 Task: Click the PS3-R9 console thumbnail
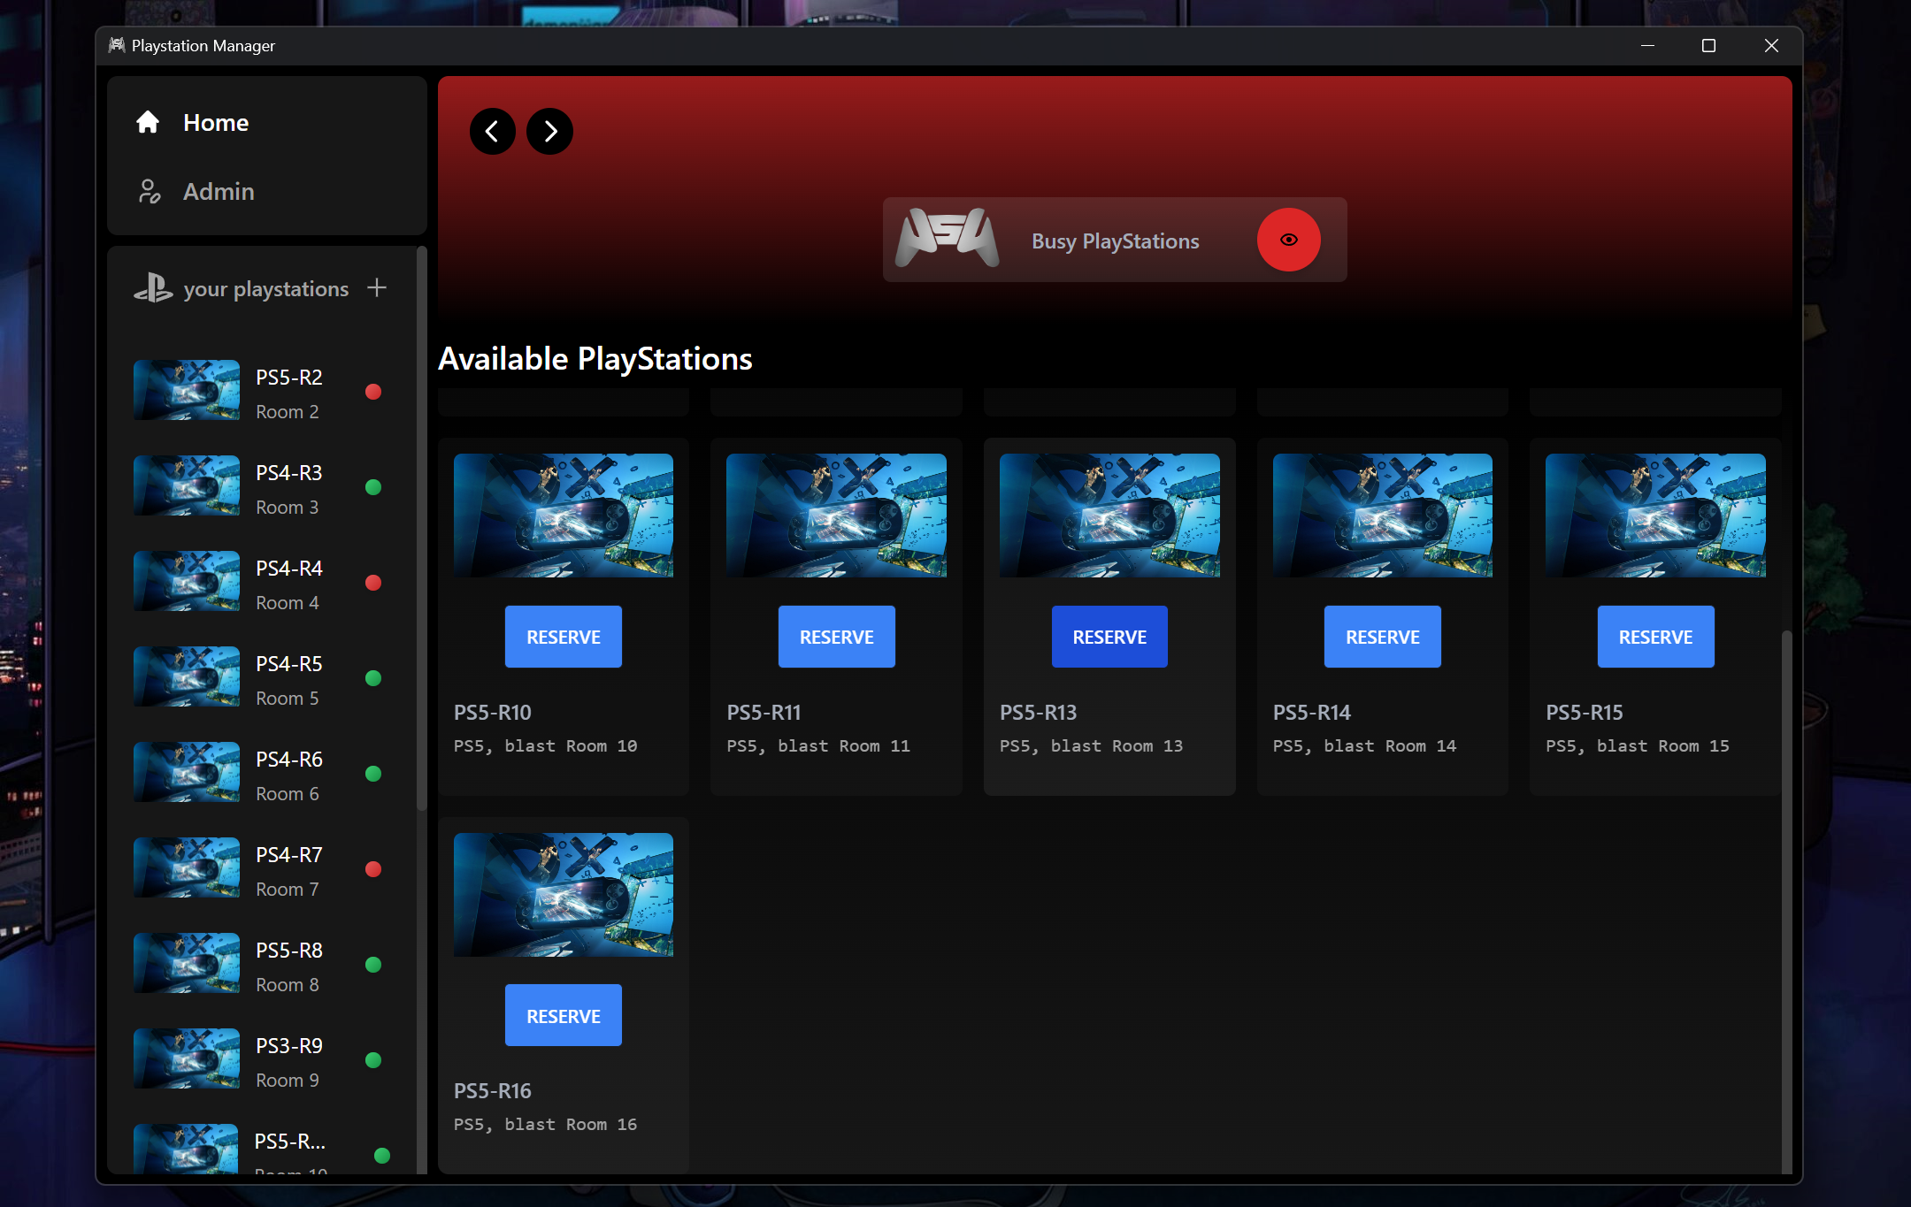186,1058
